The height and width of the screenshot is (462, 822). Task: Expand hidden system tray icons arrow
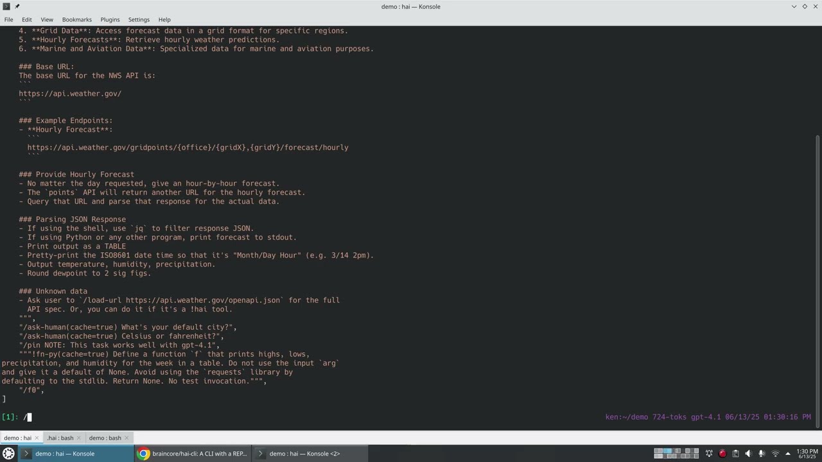(788, 454)
